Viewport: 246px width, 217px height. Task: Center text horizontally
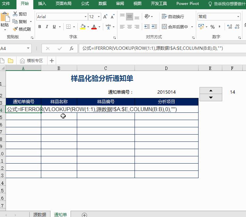point(130,27)
